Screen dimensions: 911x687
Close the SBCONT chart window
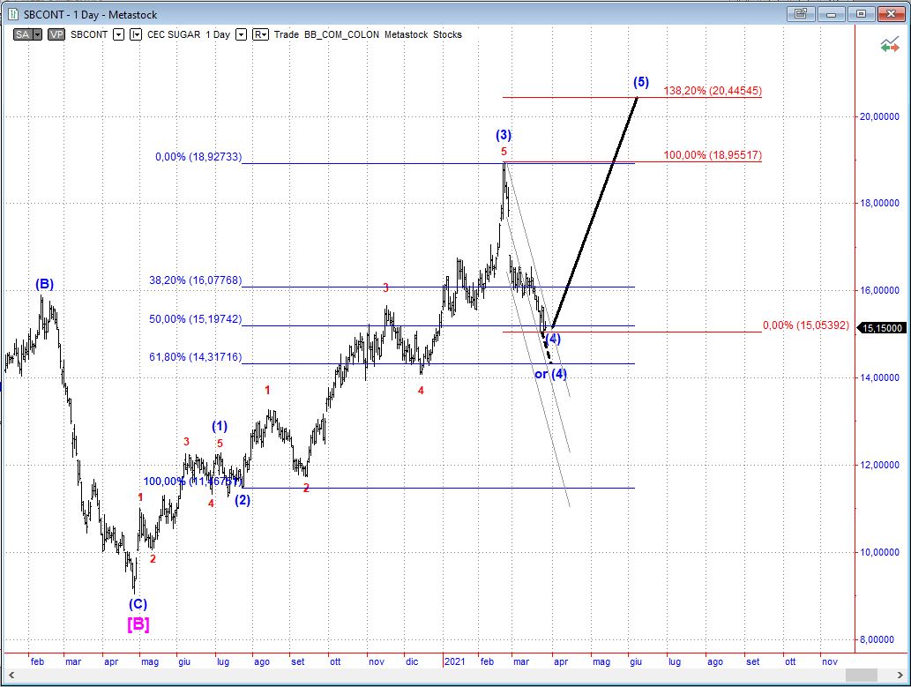click(x=890, y=14)
